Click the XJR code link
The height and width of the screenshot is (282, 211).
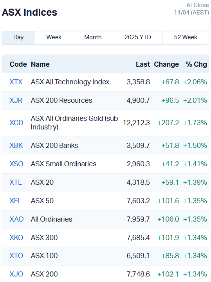(x=16, y=100)
